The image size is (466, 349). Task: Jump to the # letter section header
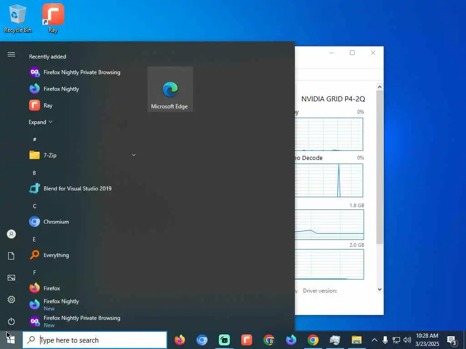pos(35,139)
